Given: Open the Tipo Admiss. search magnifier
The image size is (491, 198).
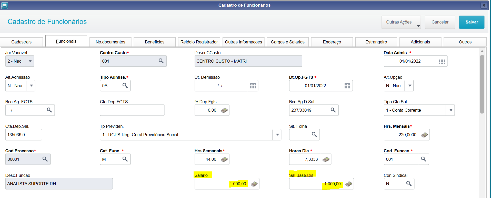Looking at the screenshot, I should click(x=125, y=86).
